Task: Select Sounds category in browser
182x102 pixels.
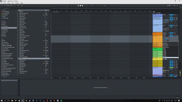Action: pyautogui.click(x=5, y=23)
